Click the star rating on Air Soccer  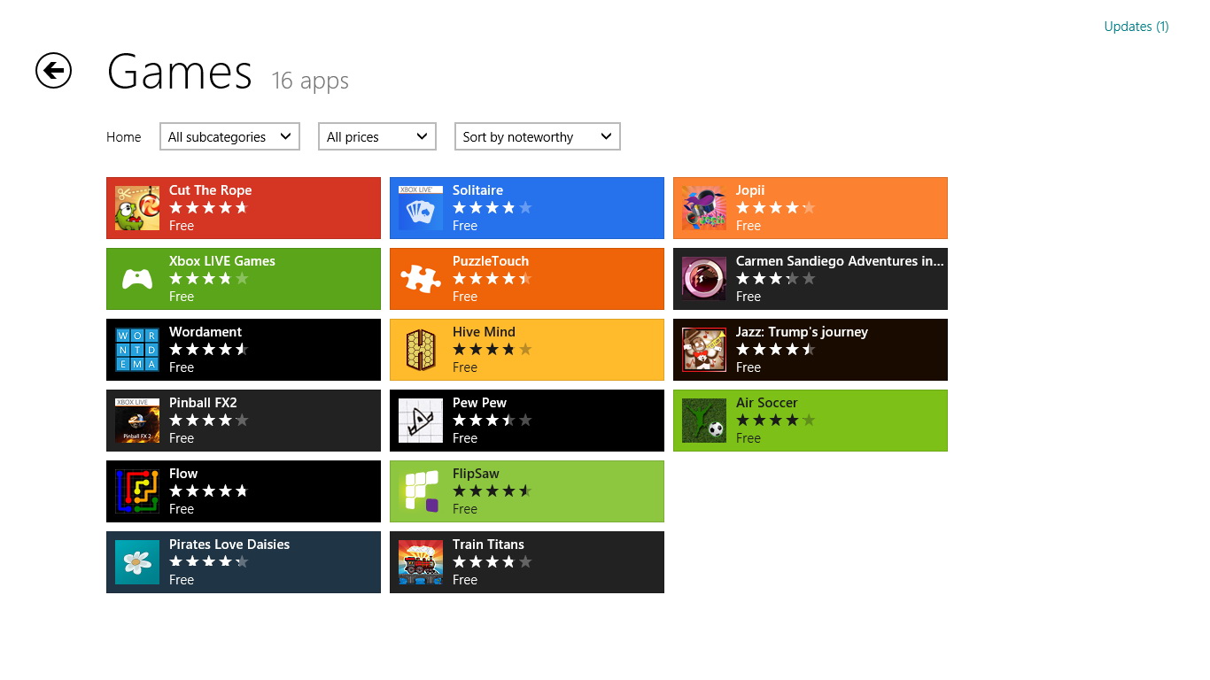[776, 421]
